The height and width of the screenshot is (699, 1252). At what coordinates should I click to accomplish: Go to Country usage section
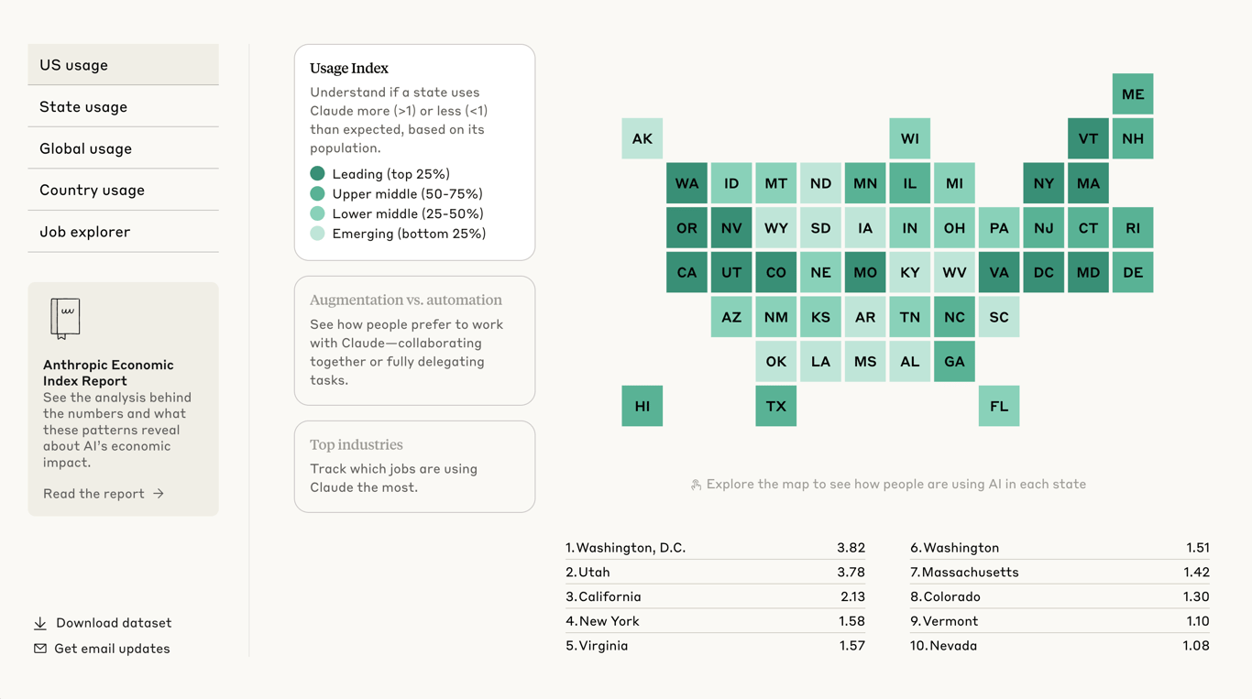pos(124,190)
